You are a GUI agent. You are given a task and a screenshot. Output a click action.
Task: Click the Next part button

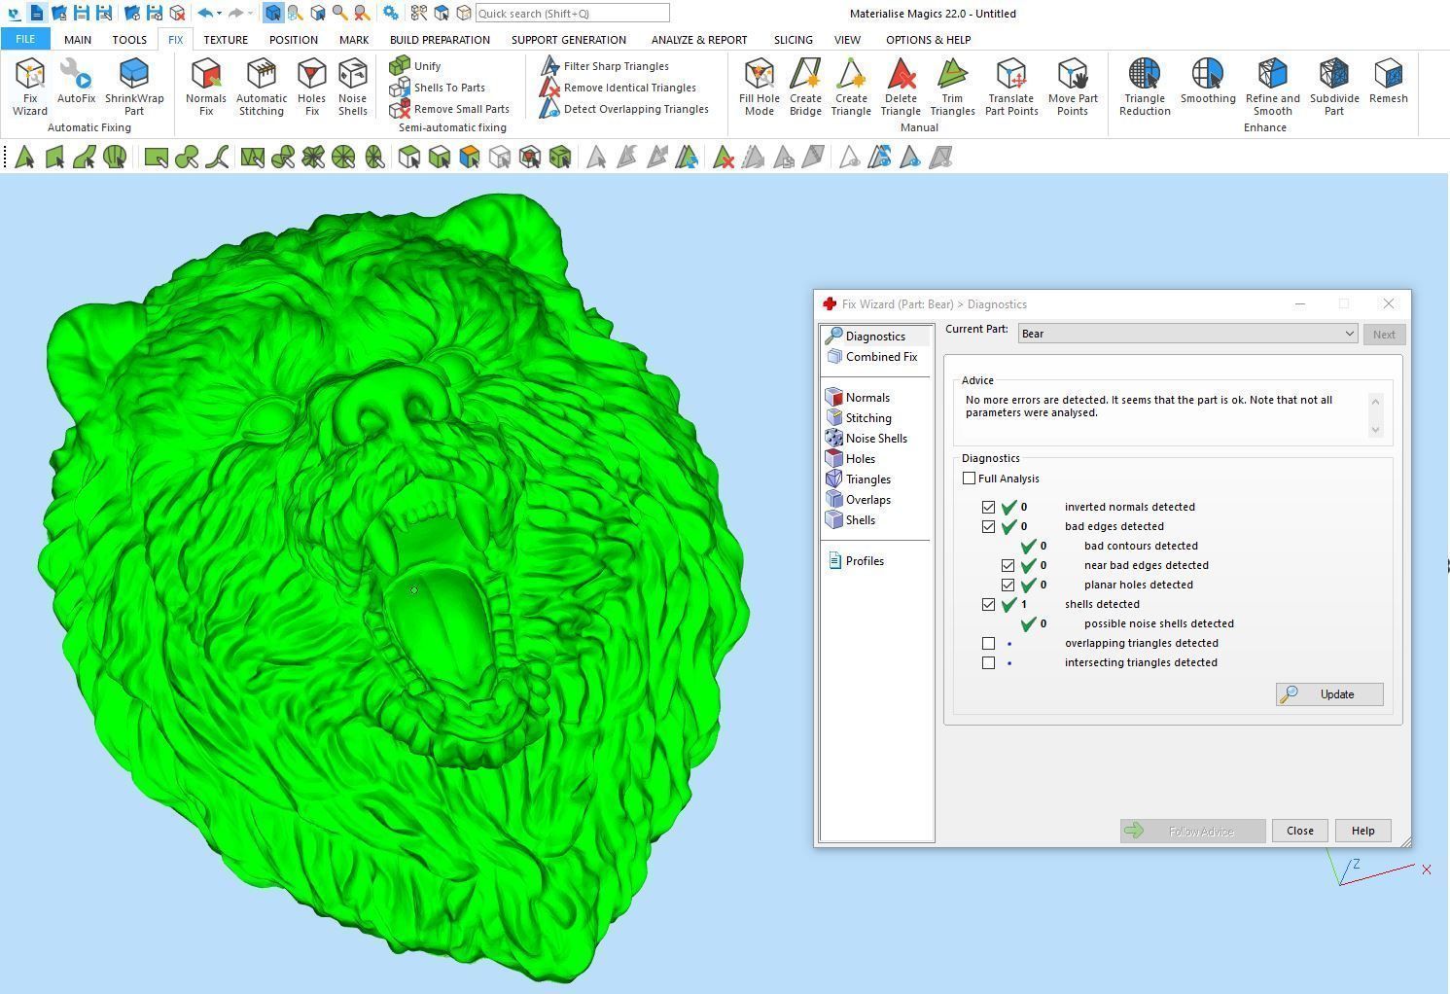pyautogui.click(x=1384, y=335)
